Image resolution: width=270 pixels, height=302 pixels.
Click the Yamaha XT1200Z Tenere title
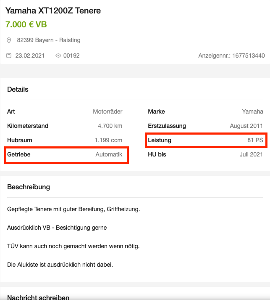[x=53, y=11]
